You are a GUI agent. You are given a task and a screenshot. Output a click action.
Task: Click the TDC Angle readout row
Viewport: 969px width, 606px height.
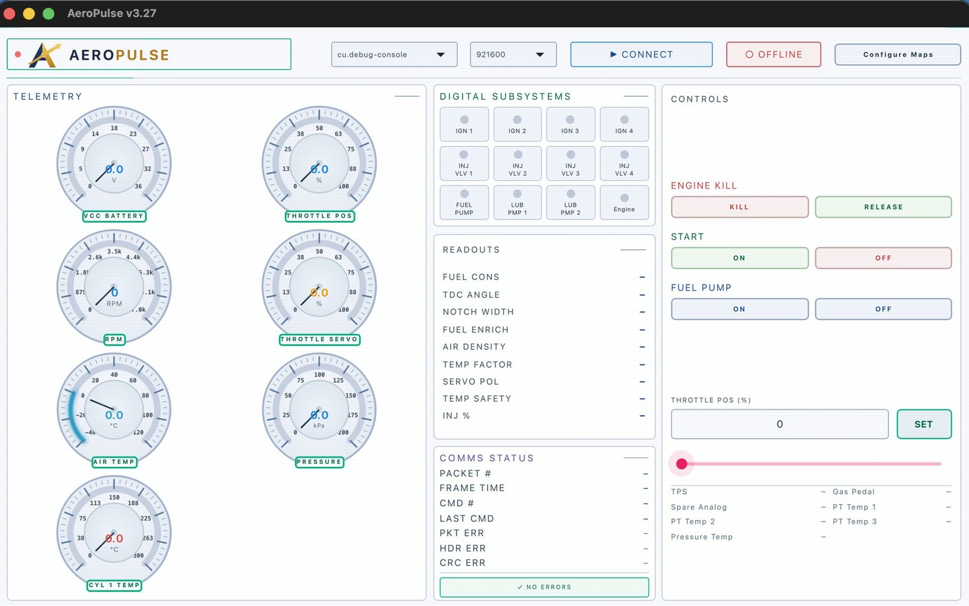pos(544,295)
